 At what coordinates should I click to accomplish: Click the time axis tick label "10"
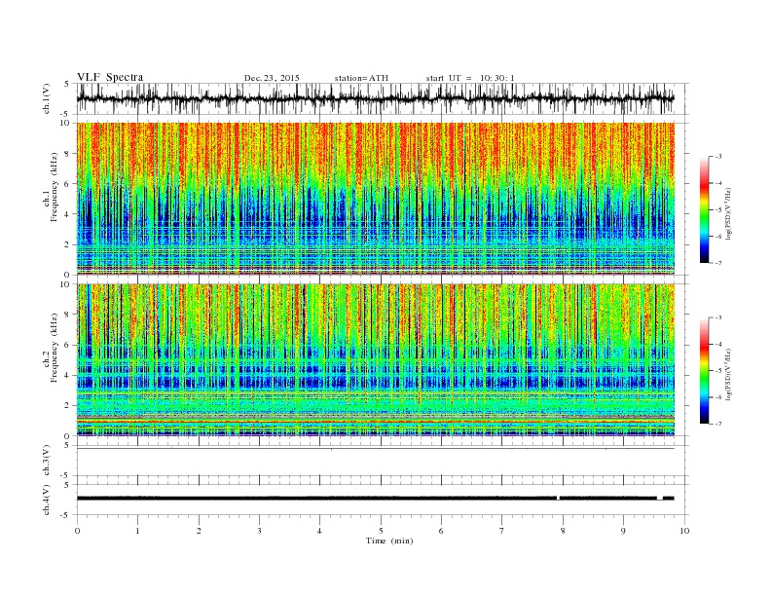pyautogui.click(x=684, y=531)
